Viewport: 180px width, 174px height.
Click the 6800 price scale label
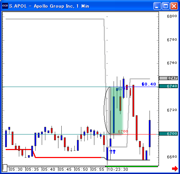pos(172,16)
